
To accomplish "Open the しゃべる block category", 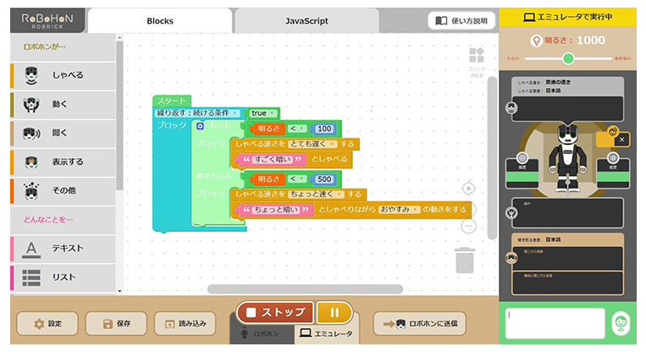I will coord(63,75).
